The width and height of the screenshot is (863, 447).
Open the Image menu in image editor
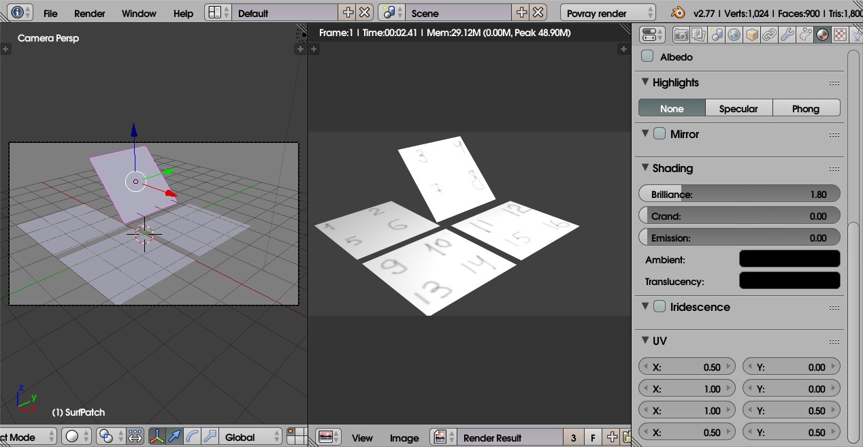pyautogui.click(x=404, y=437)
